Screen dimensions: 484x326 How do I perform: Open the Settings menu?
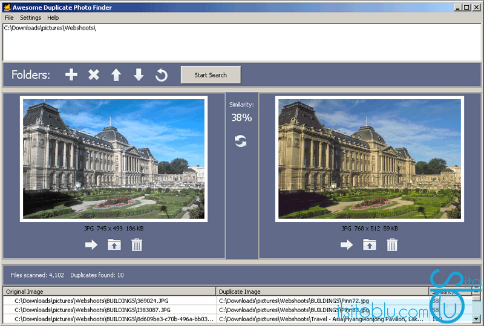tap(31, 18)
